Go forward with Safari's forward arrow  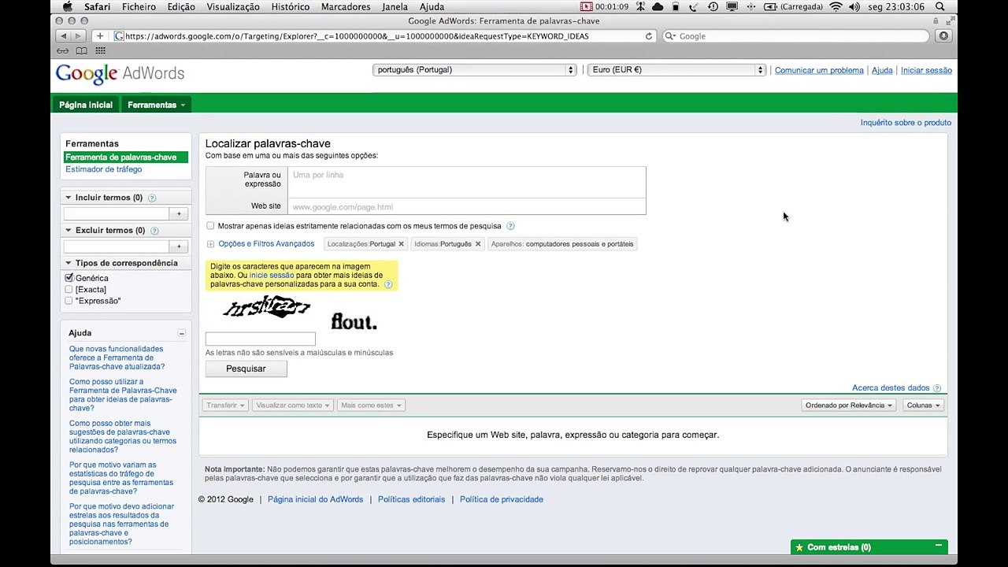coord(77,36)
